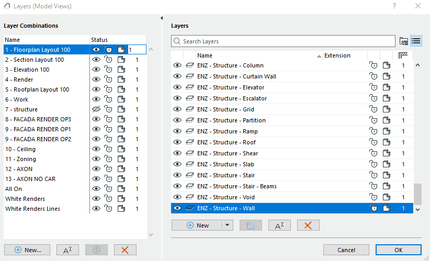Click lock status icon for All On

coord(108,189)
